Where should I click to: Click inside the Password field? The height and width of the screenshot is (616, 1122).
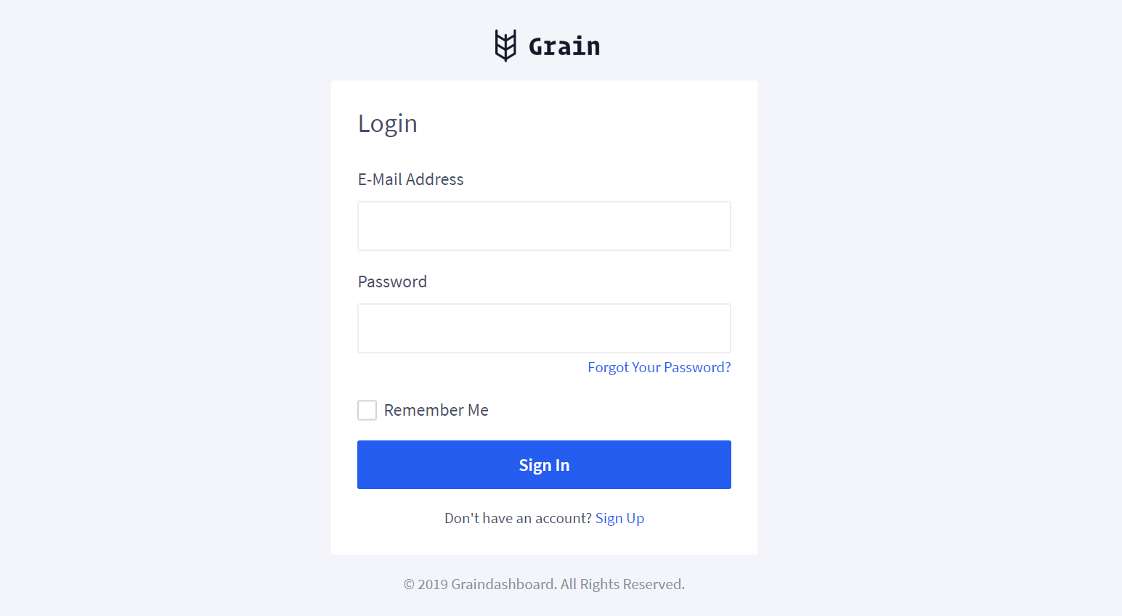pos(544,328)
